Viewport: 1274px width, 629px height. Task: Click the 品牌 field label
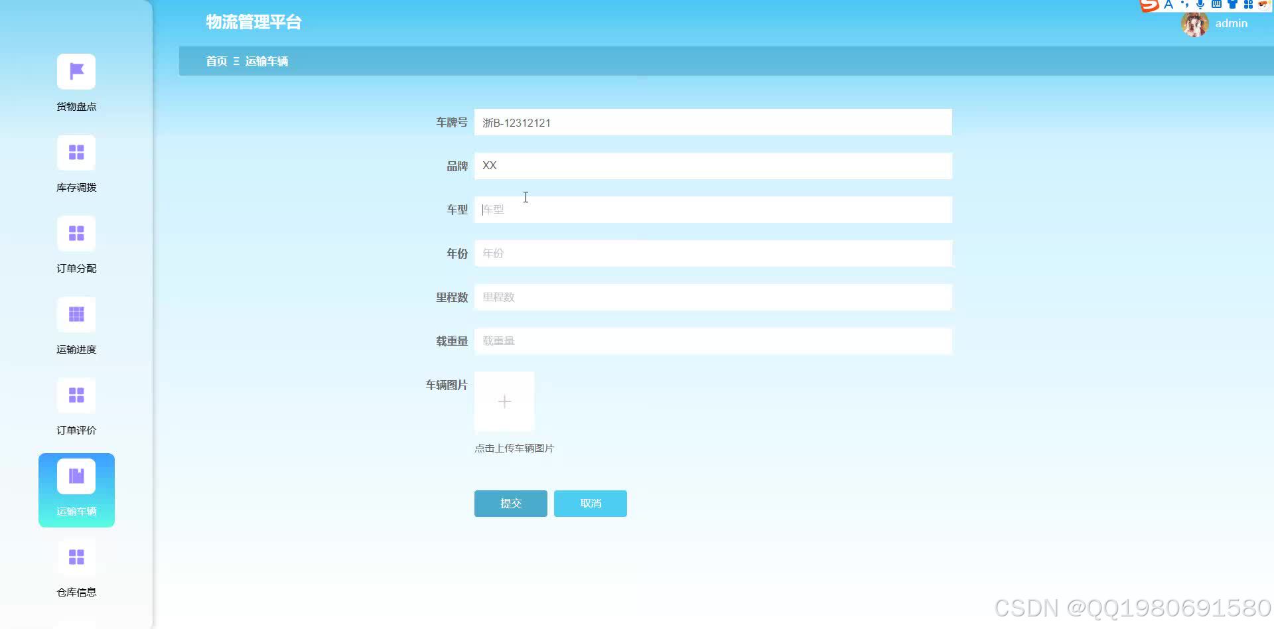457,166
